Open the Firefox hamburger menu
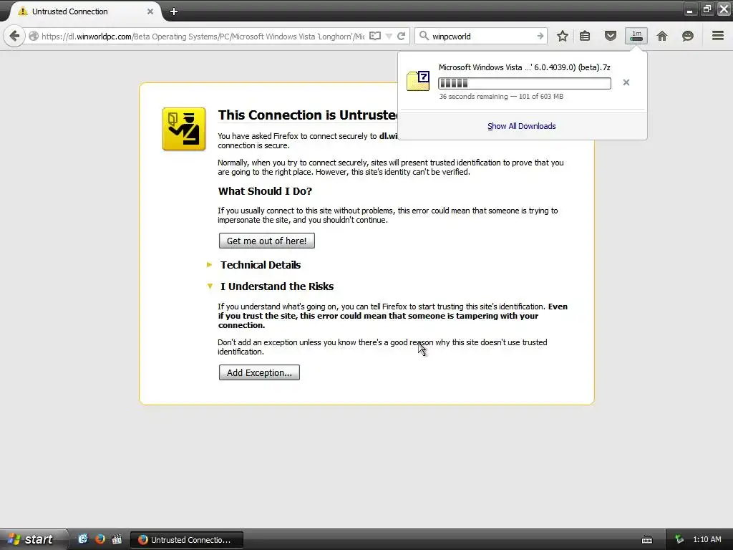The height and width of the screenshot is (550, 733). click(717, 36)
